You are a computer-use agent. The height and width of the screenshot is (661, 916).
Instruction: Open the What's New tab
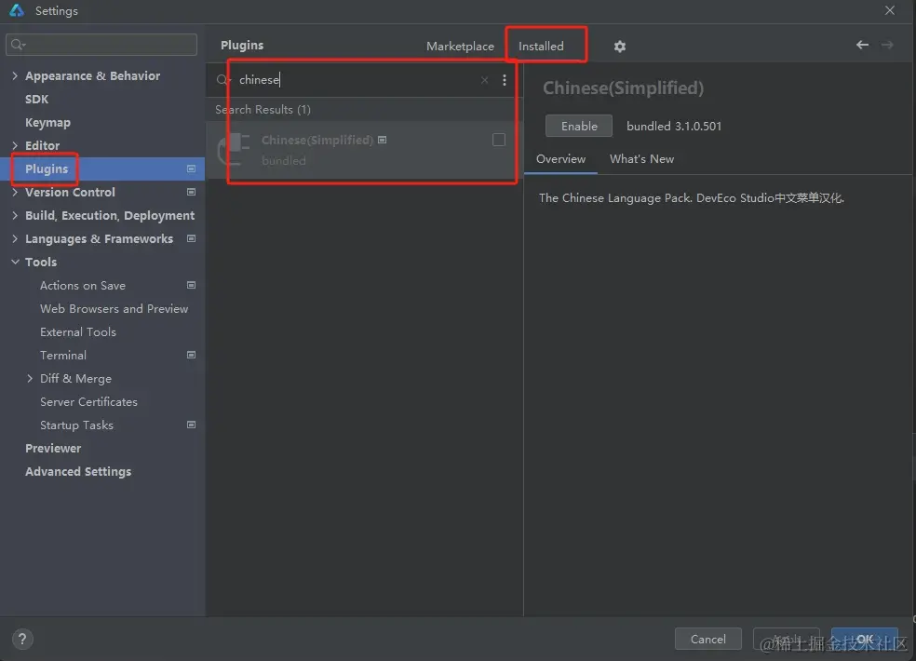point(641,159)
